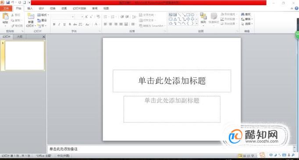Open the change case Aa button

click(87, 24)
